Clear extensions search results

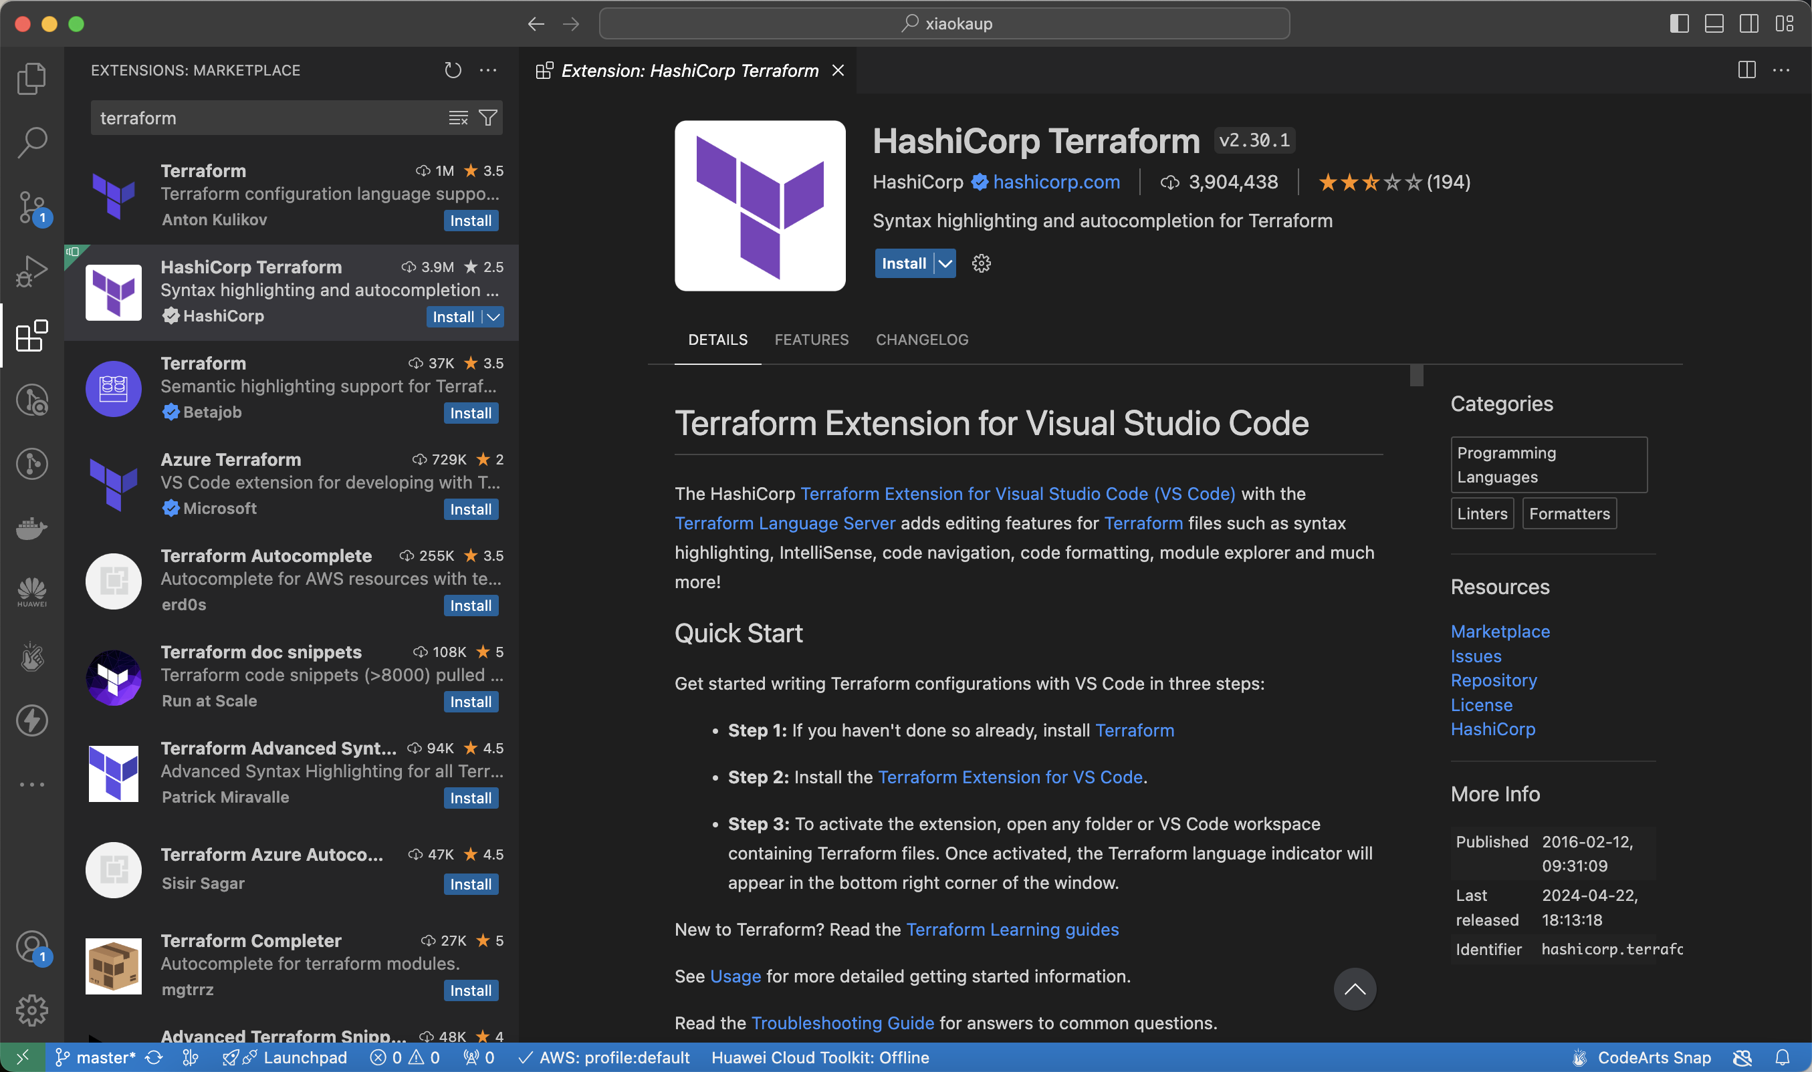click(x=458, y=118)
